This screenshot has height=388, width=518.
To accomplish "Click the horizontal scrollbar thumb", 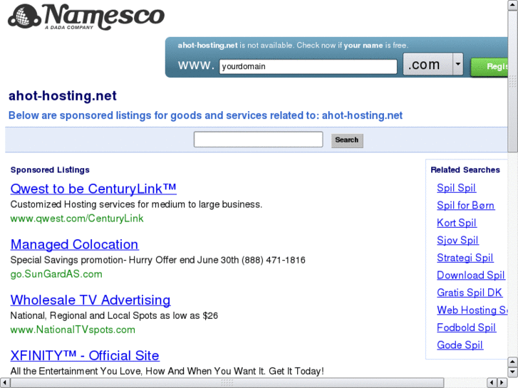I will pyautogui.click(x=227, y=383).
